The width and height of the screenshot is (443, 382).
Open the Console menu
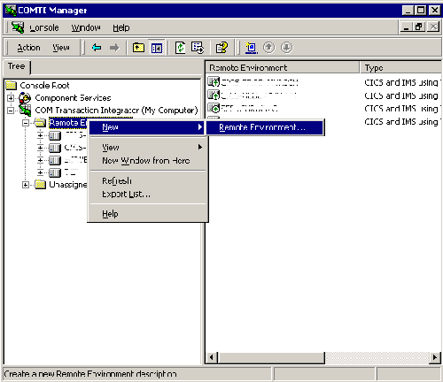pos(44,27)
